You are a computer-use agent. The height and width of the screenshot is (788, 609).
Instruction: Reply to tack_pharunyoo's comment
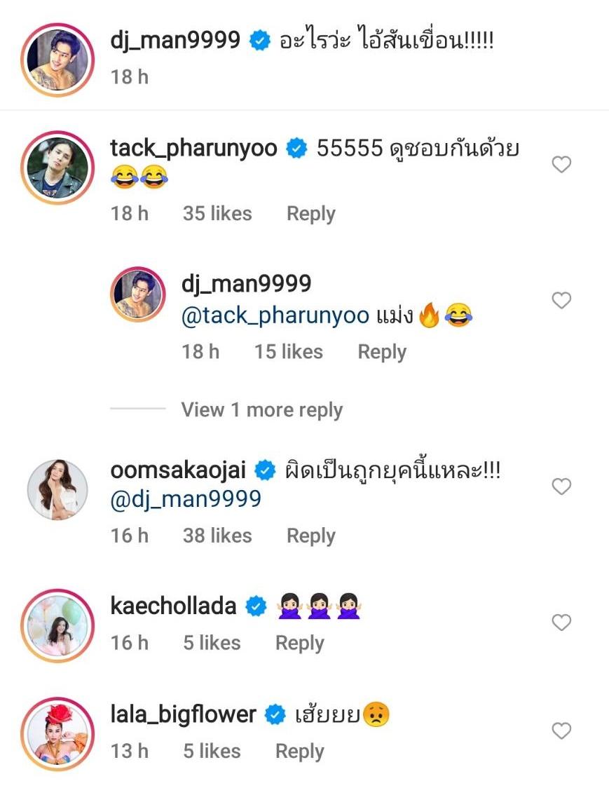click(310, 214)
